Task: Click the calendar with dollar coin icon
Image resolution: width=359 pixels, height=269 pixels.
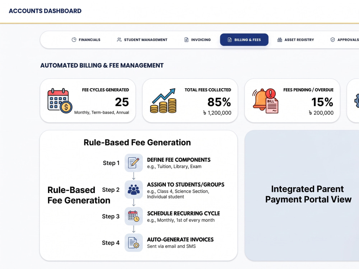Action: point(60,101)
